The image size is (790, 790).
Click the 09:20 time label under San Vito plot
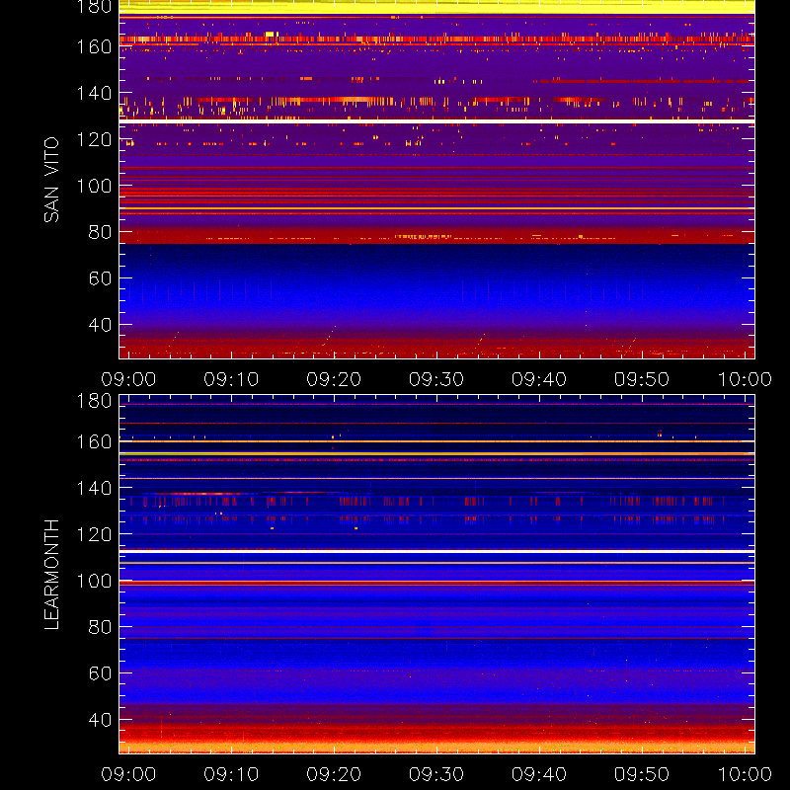[x=334, y=379]
